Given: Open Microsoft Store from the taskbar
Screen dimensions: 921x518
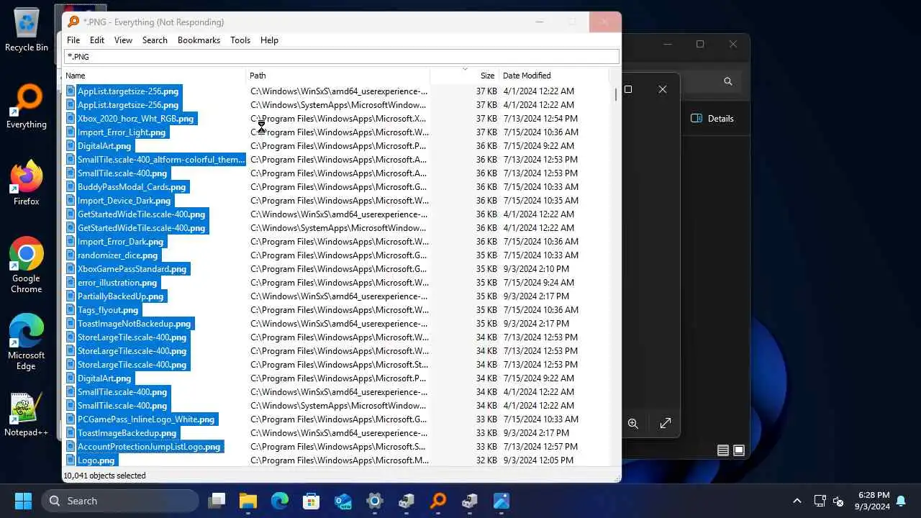Looking at the screenshot, I should coord(312,501).
